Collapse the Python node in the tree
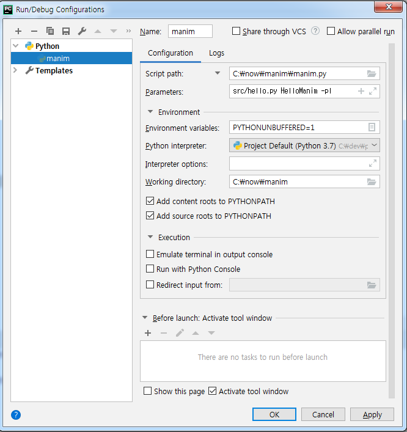Screen dimensions: 407x432 click(16, 46)
